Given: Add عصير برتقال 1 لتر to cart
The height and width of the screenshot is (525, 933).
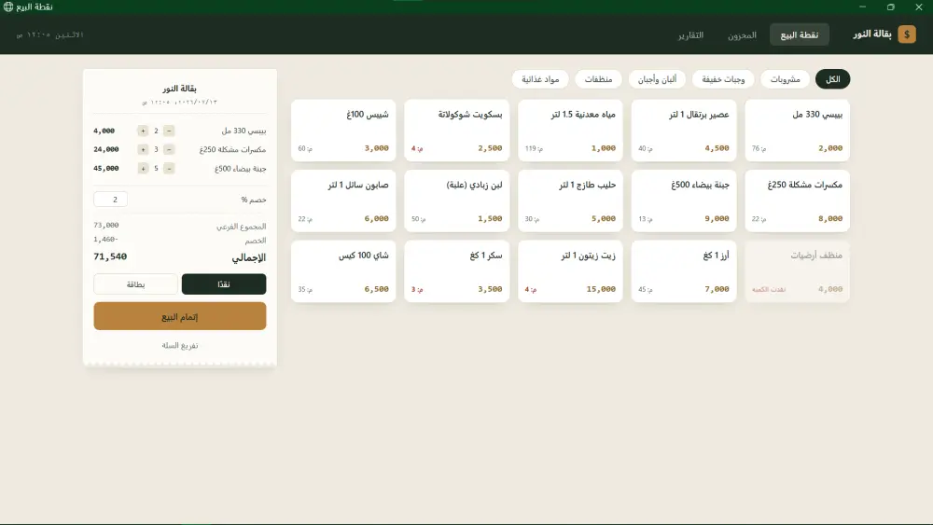Looking at the screenshot, I should (x=684, y=131).
